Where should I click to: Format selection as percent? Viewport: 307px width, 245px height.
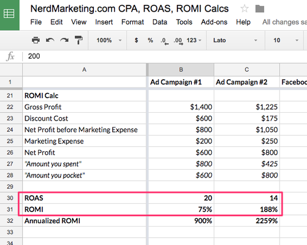pyautogui.click(x=150, y=40)
